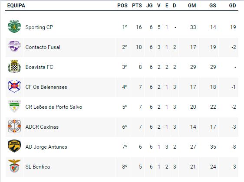Click the Boavista FC team name
Viewport: 244px width, 182px height.
coord(39,67)
